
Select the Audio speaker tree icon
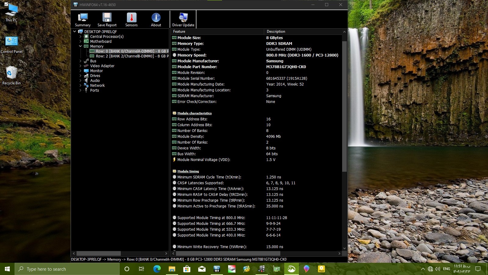pos(86,81)
